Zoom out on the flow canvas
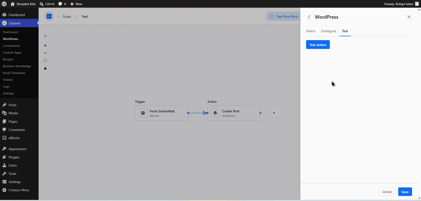421x201 pixels. (x=45, y=53)
